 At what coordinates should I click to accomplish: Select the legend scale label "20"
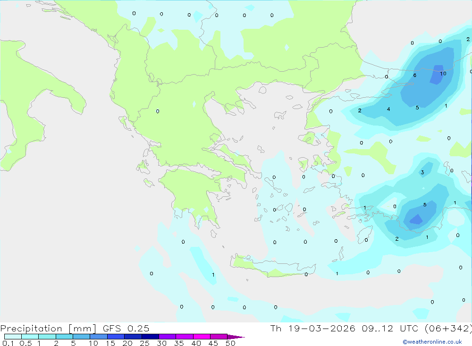point(127,343)
